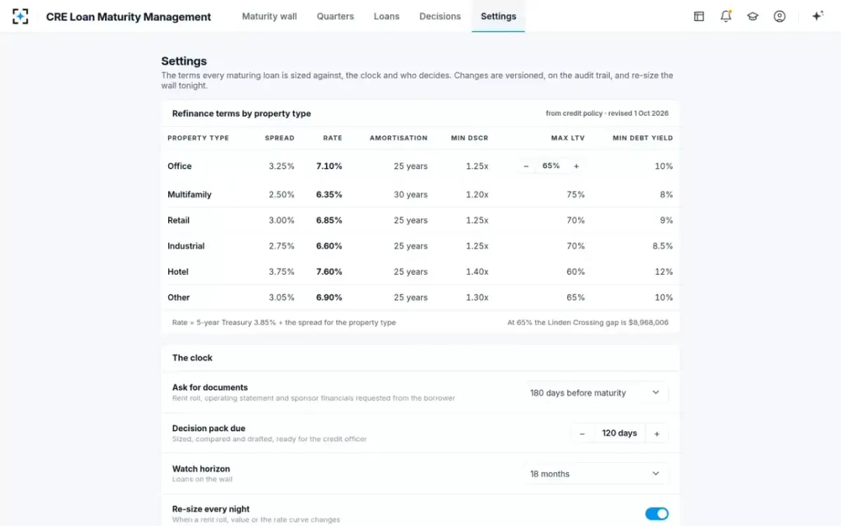The height and width of the screenshot is (526, 841).
Task: Click Hotel min DSCR 1.40x
Action: tap(477, 272)
